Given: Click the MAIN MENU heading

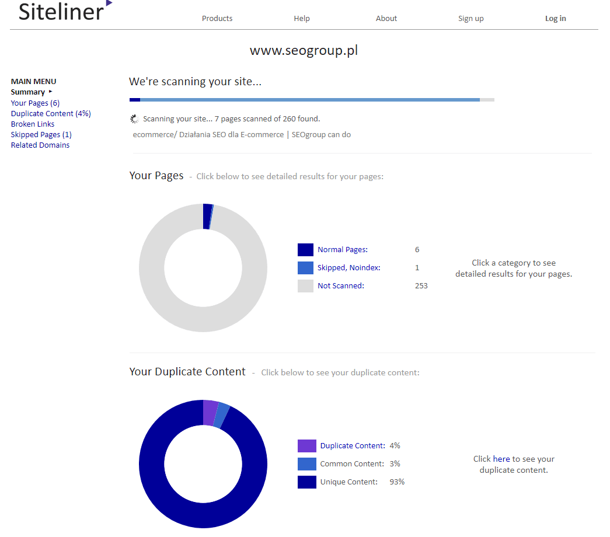Looking at the screenshot, I should (x=33, y=82).
